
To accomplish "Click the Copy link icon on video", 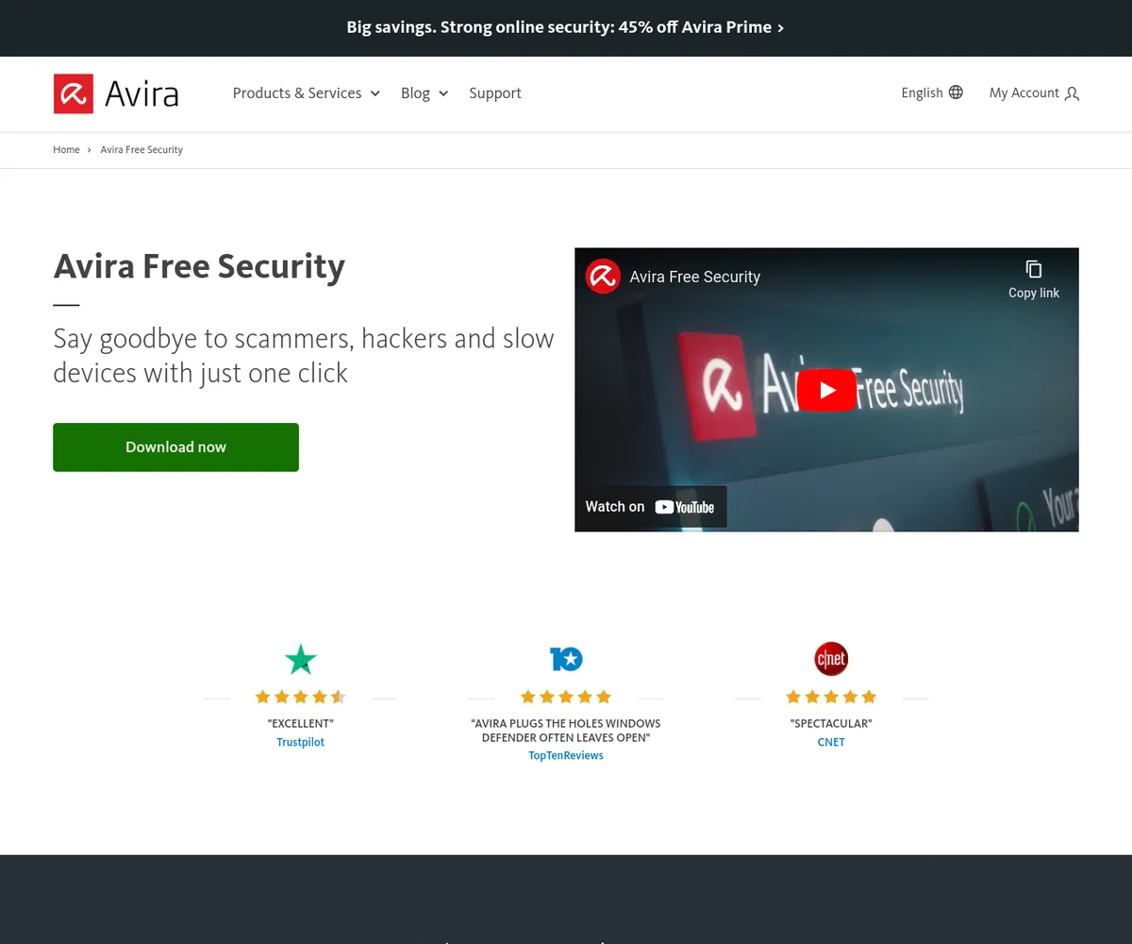I will (x=1033, y=269).
